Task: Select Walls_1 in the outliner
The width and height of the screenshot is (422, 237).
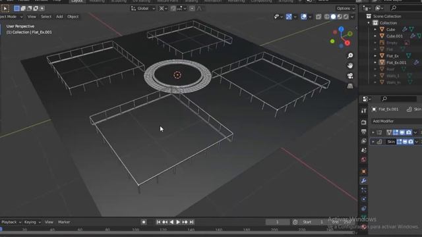Action: click(x=393, y=76)
